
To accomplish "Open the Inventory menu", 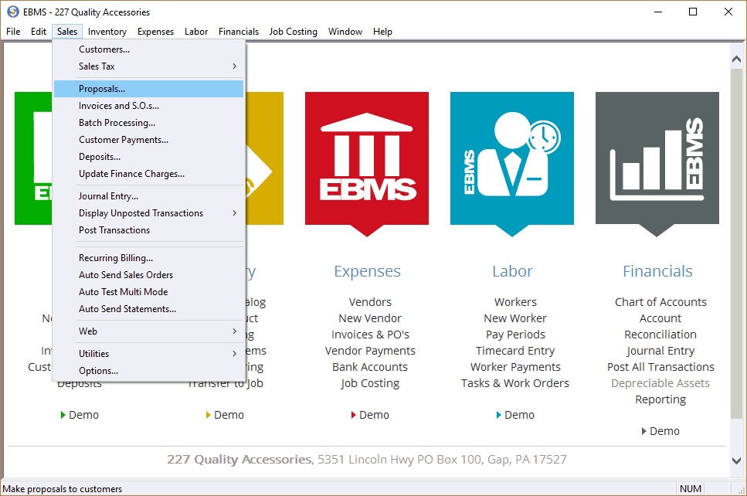I will point(107,32).
